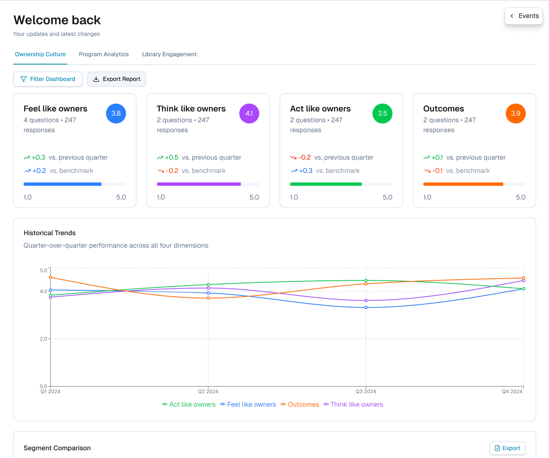Click the purple 4.1 score badge

(249, 114)
